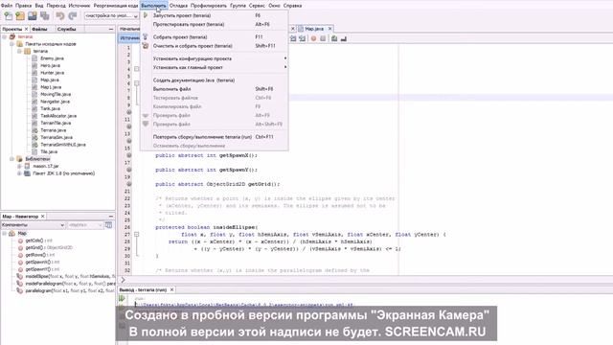Close the Map.java editor tab
Screen dimensions: 613x345
(x=329, y=29)
